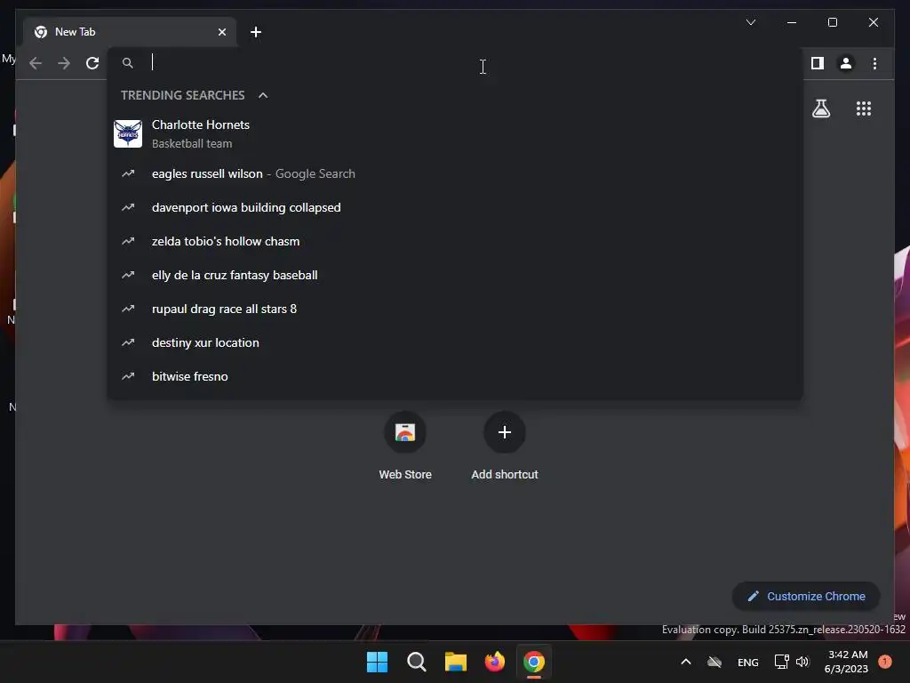The height and width of the screenshot is (683, 910).
Task: Select 'bitwise fresno' suggestion
Action: point(455,376)
